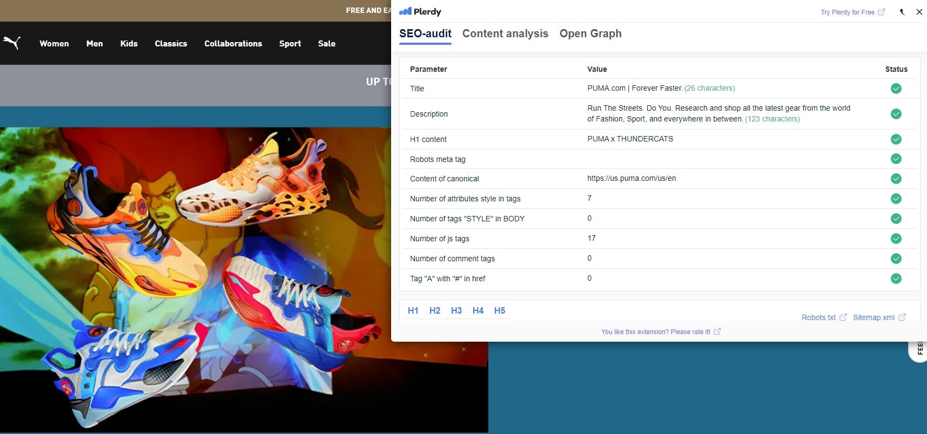Select the H5 heading tab
Screen dimensions: 927x434
click(x=500, y=310)
